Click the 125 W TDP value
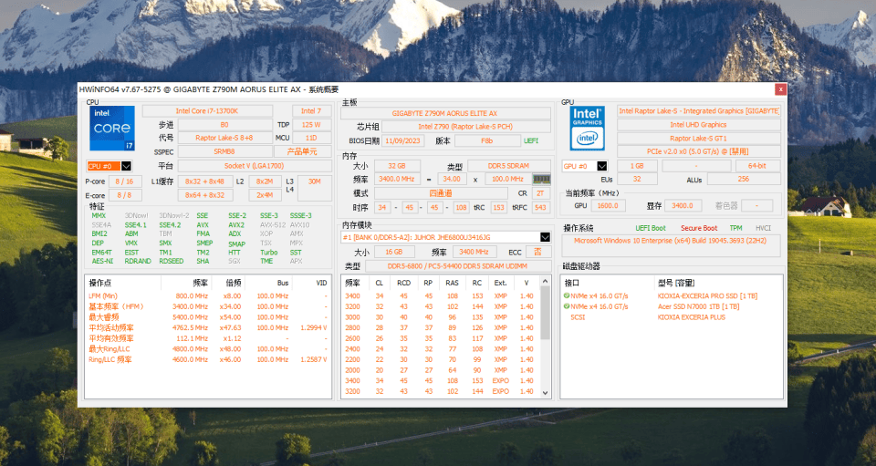876x466 pixels. point(311,125)
